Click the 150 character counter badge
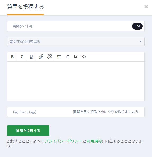This screenshot has height=157, width=152. point(137,26)
